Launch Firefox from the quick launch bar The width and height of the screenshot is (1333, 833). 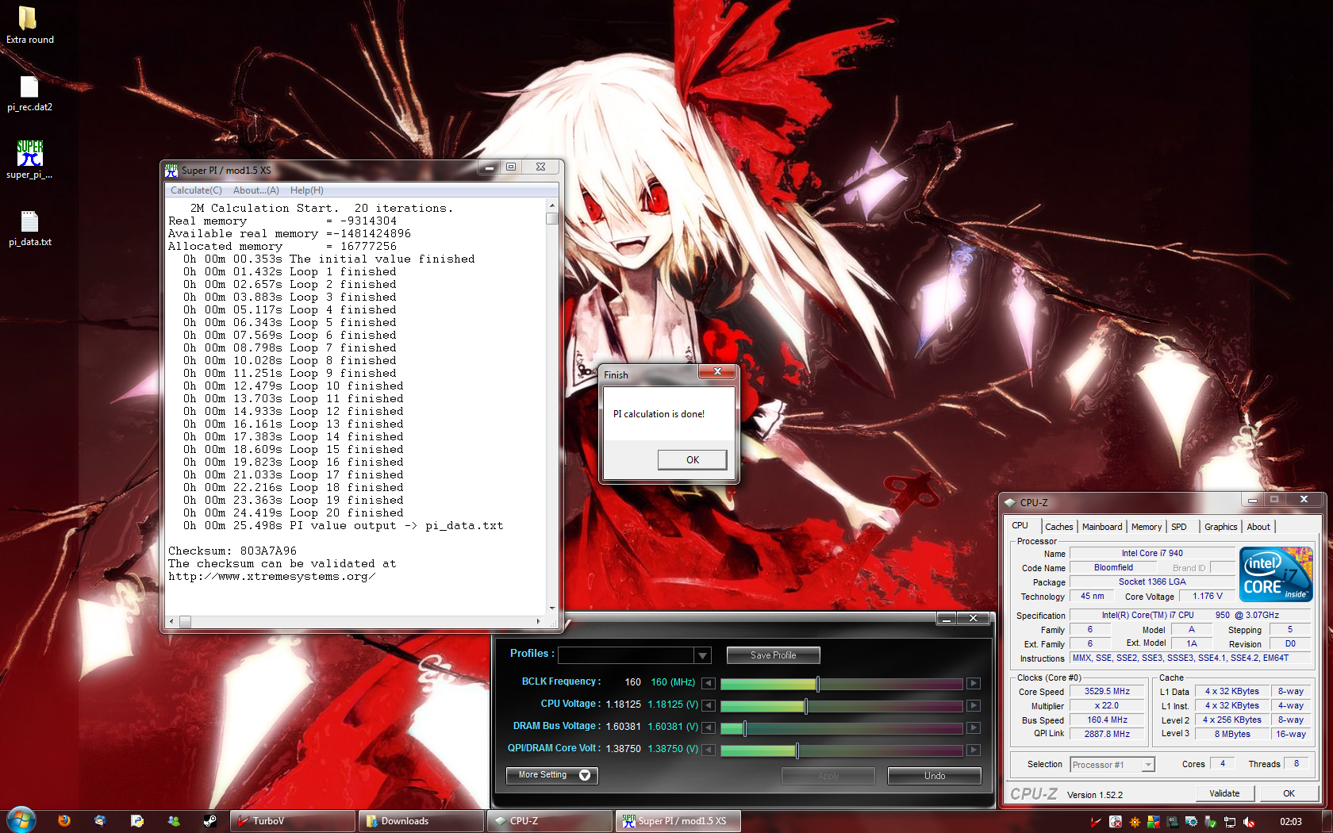[x=64, y=821]
